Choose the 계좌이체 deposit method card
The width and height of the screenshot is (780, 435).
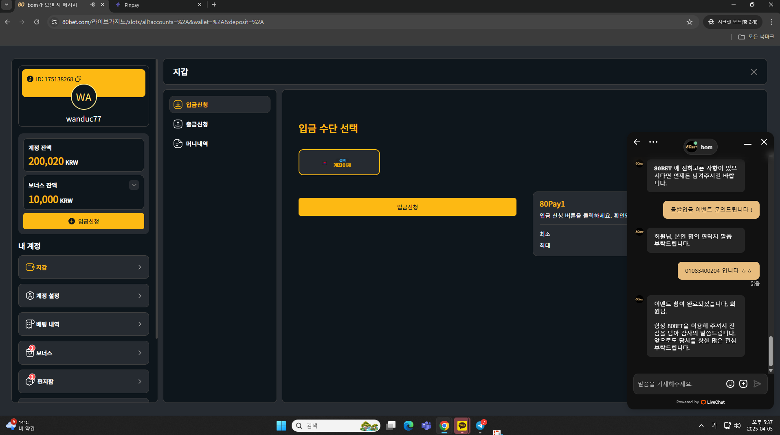coord(339,162)
